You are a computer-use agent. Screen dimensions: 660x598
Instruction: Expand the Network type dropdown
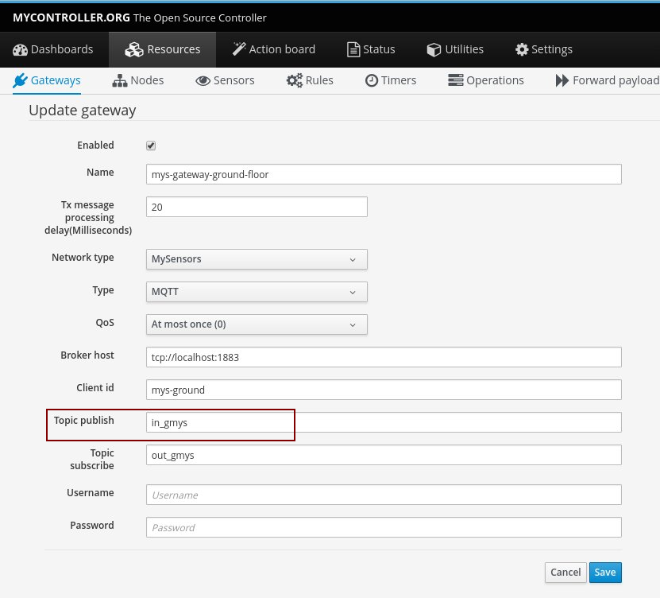(x=257, y=259)
